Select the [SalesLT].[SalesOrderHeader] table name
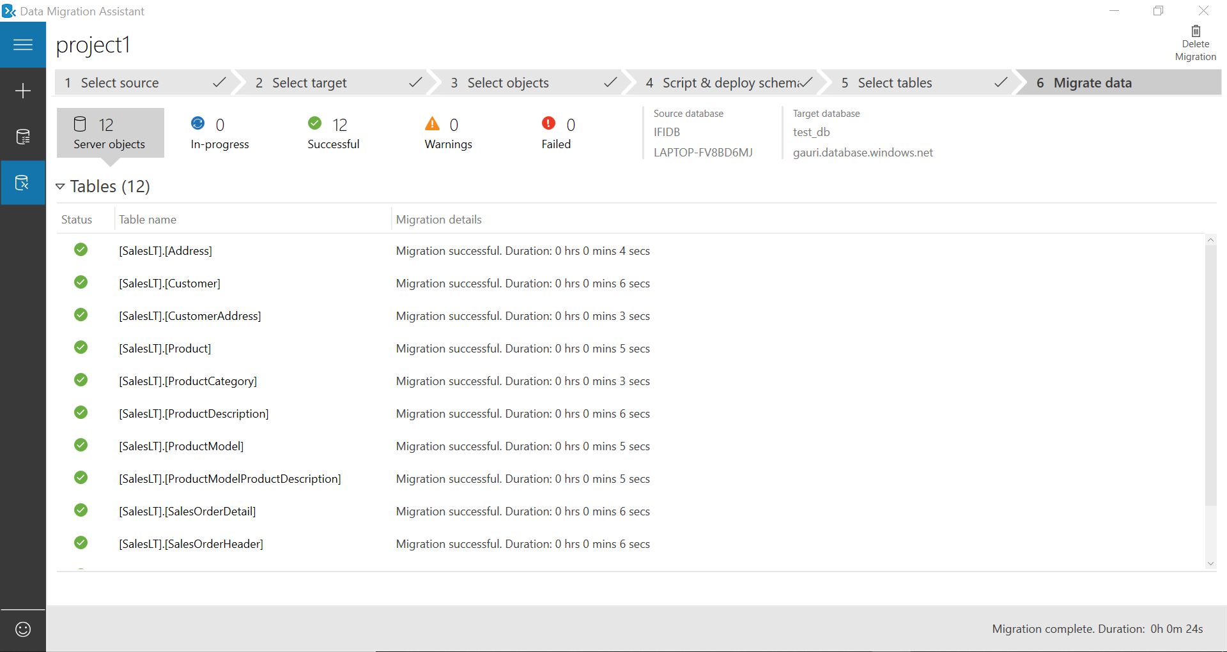 click(191, 544)
